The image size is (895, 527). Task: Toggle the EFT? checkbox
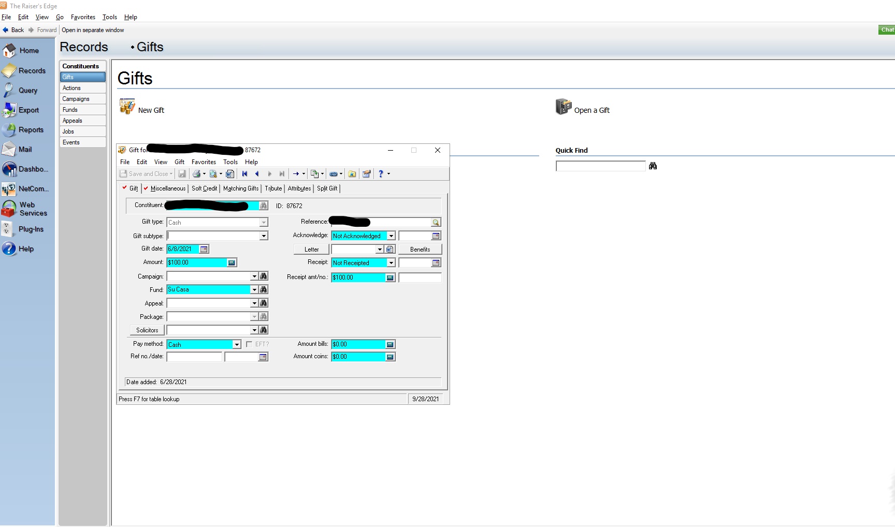tap(249, 344)
